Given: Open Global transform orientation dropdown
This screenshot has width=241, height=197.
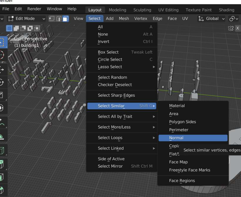Looking at the screenshot, I should coord(211,19).
